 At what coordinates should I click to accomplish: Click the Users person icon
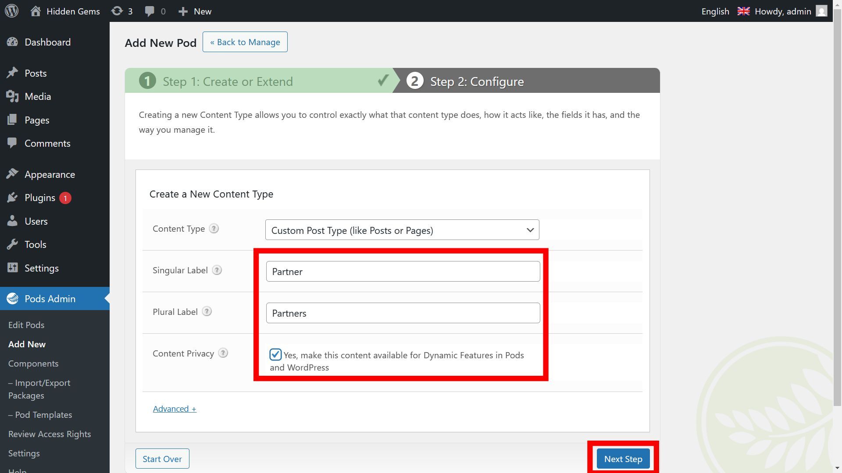pyautogui.click(x=12, y=221)
